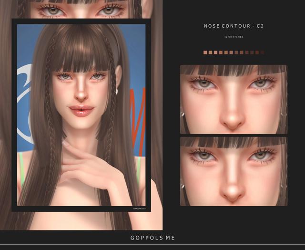Select the darkest swatch ending the swatch row

(263, 52)
